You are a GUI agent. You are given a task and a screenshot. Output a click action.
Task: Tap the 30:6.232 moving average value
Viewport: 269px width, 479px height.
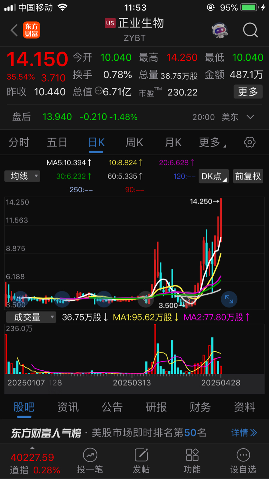tap(74, 176)
